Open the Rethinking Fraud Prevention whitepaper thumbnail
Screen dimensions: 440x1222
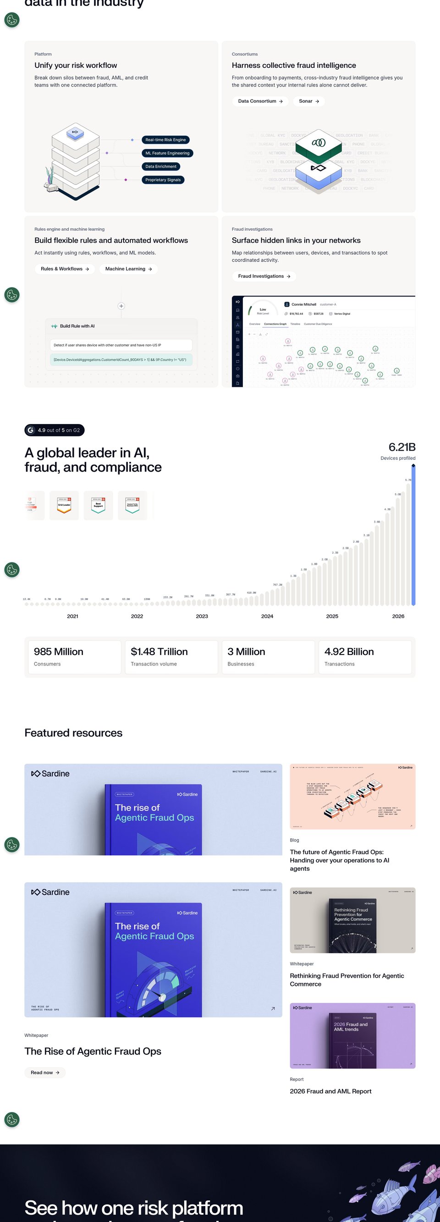coord(353,920)
